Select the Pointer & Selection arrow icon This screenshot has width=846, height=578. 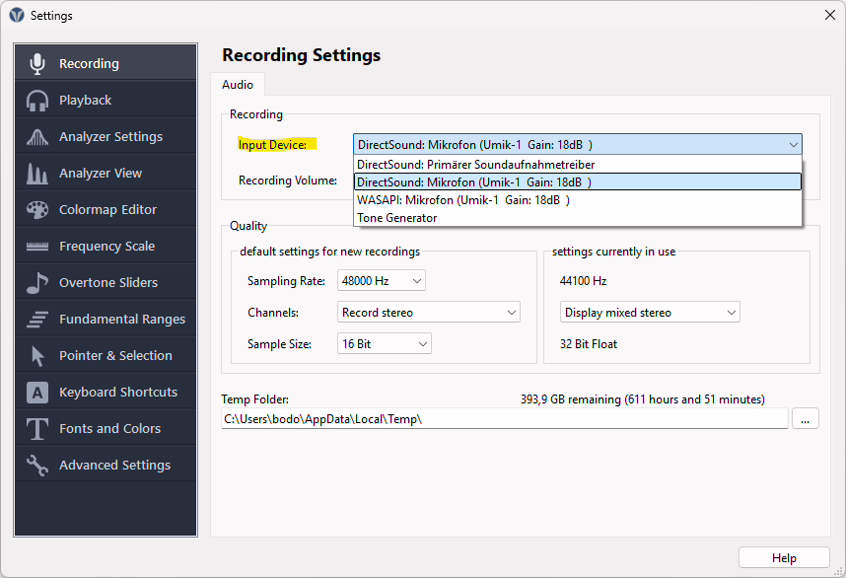point(36,354)
